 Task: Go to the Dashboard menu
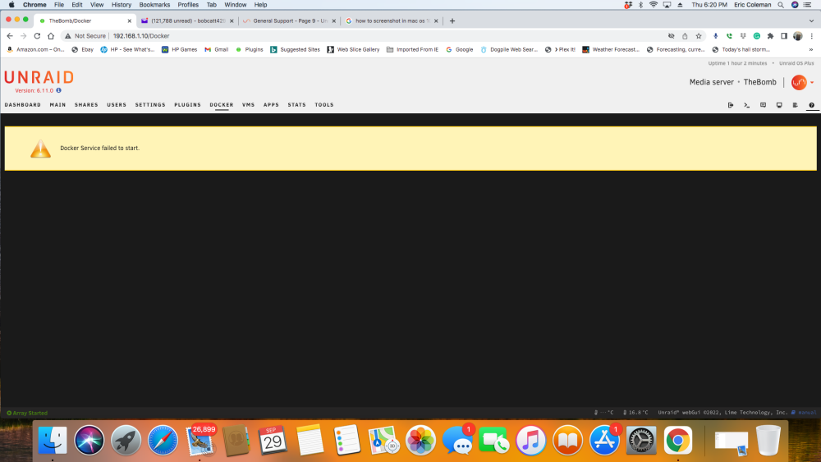[x=22, y=105]
